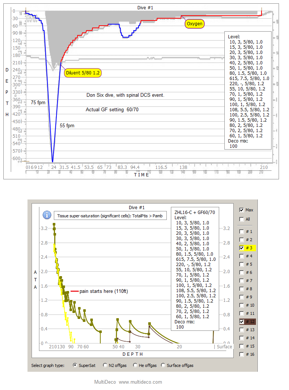
Task: Check compartment # 16 checkbox
Action: (241, 354)
